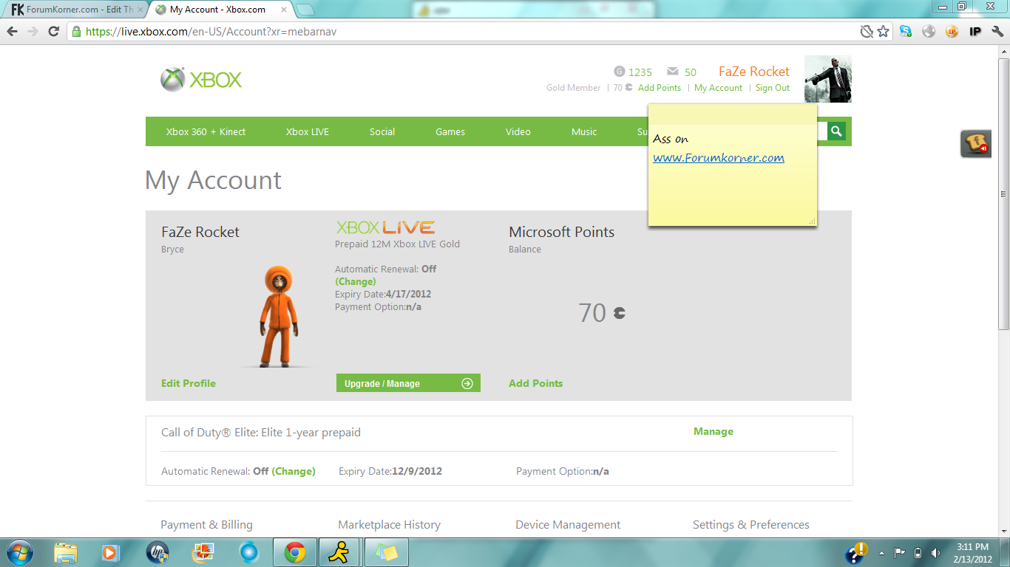Click the orange avatar figure
Image resolution: width=1010 pixels, height=567 pixels.
[x=279, y=316]
